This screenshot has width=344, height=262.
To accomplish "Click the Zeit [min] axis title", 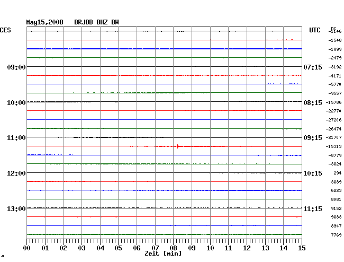I will pos(163,254).
